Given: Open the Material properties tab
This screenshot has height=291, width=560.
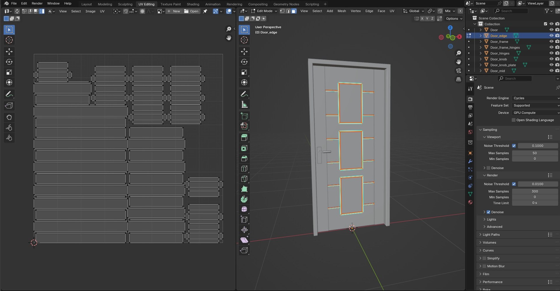Looking at the screenshot, I should coord(470,202).
